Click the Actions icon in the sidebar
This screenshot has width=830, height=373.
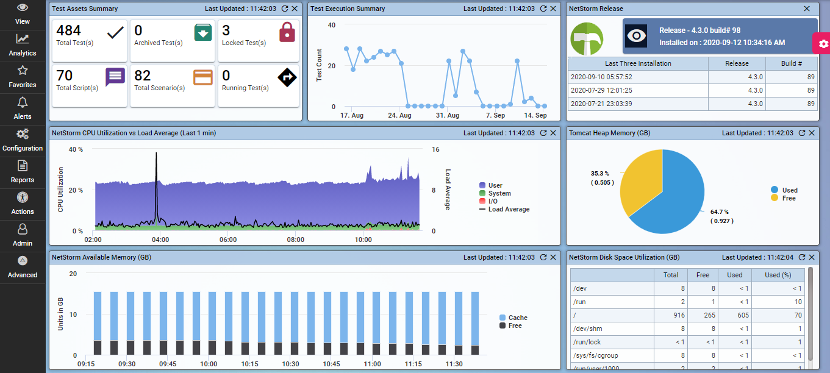[x=23, y=197]
